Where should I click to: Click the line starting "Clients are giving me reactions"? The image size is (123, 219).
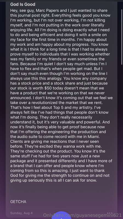click(x=54, y=142)
